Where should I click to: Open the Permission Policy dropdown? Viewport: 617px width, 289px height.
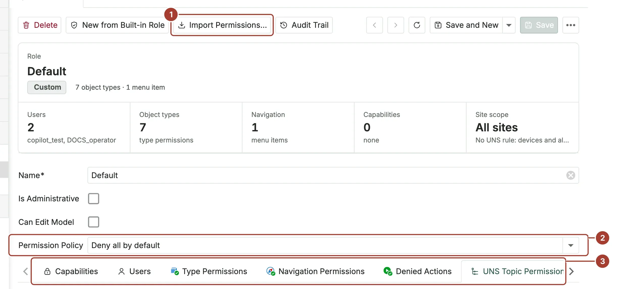[333, 245]
